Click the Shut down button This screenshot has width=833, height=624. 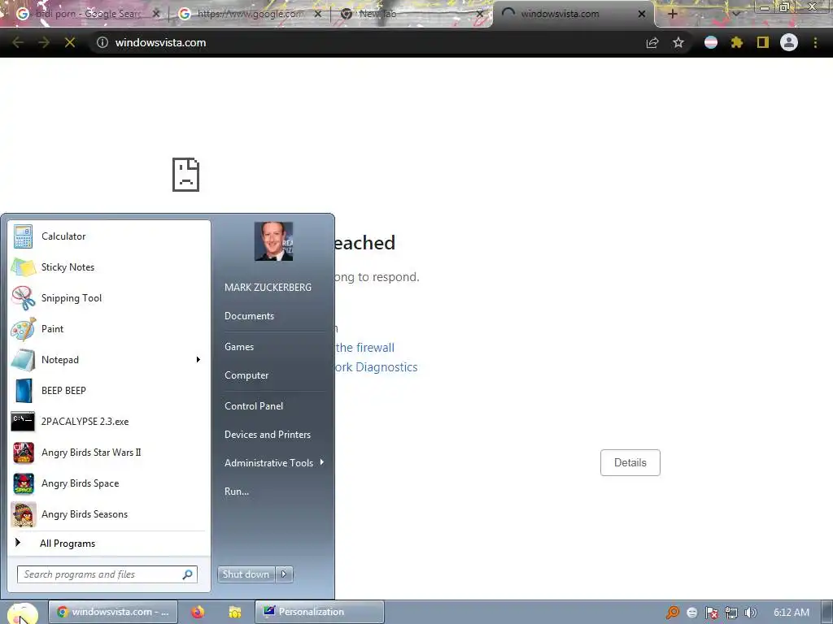tap(246, 574)
